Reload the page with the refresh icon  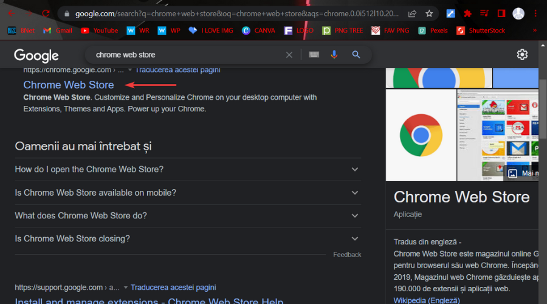(46, 13)
